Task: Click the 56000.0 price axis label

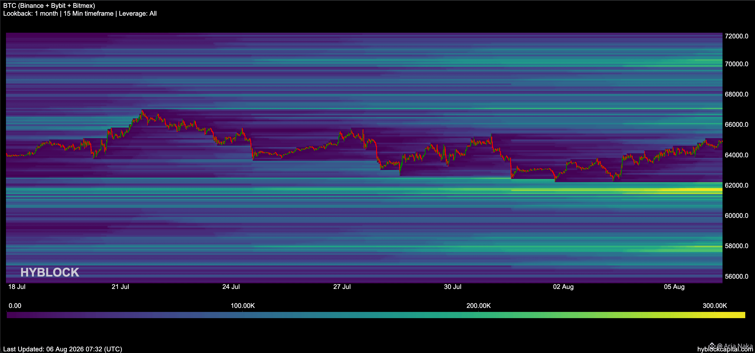Action: [x=736, y=276]
